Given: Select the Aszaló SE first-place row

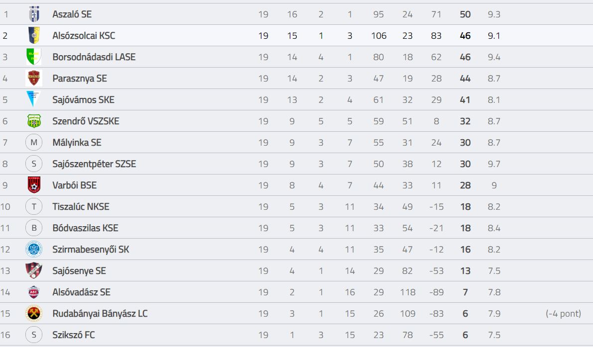Looking at the screenshot, I should (x=297, y=14).
